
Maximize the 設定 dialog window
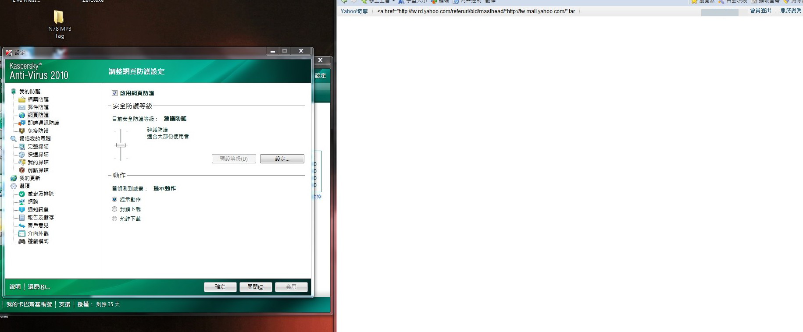click(285, 51)
